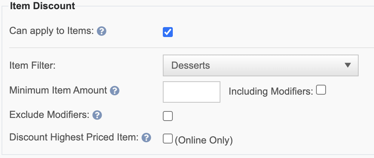Click the "Exclude Modifiers:" label text

49,114
